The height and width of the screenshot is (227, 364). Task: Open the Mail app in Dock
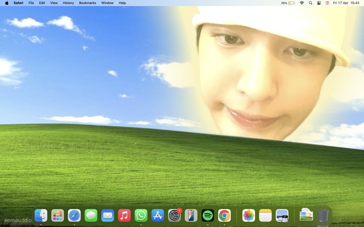click(x=108, y=215)
